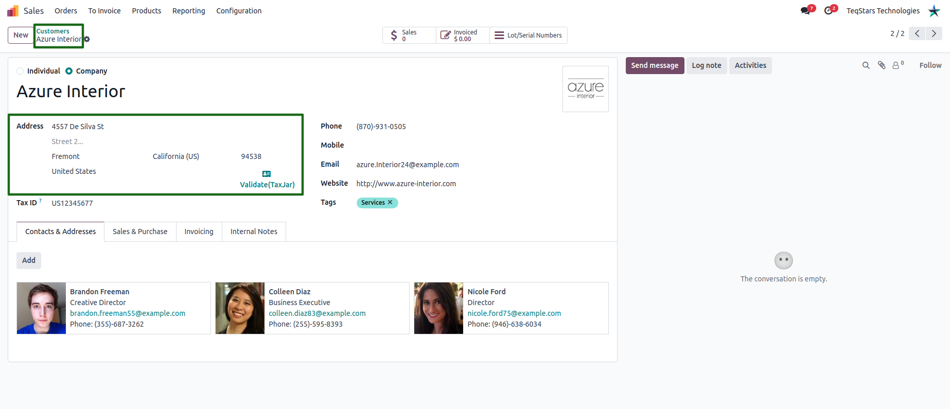This screenshot has width=950, height=409.
Task: Open the Orders menu
Action: click(x=66, y=11)
